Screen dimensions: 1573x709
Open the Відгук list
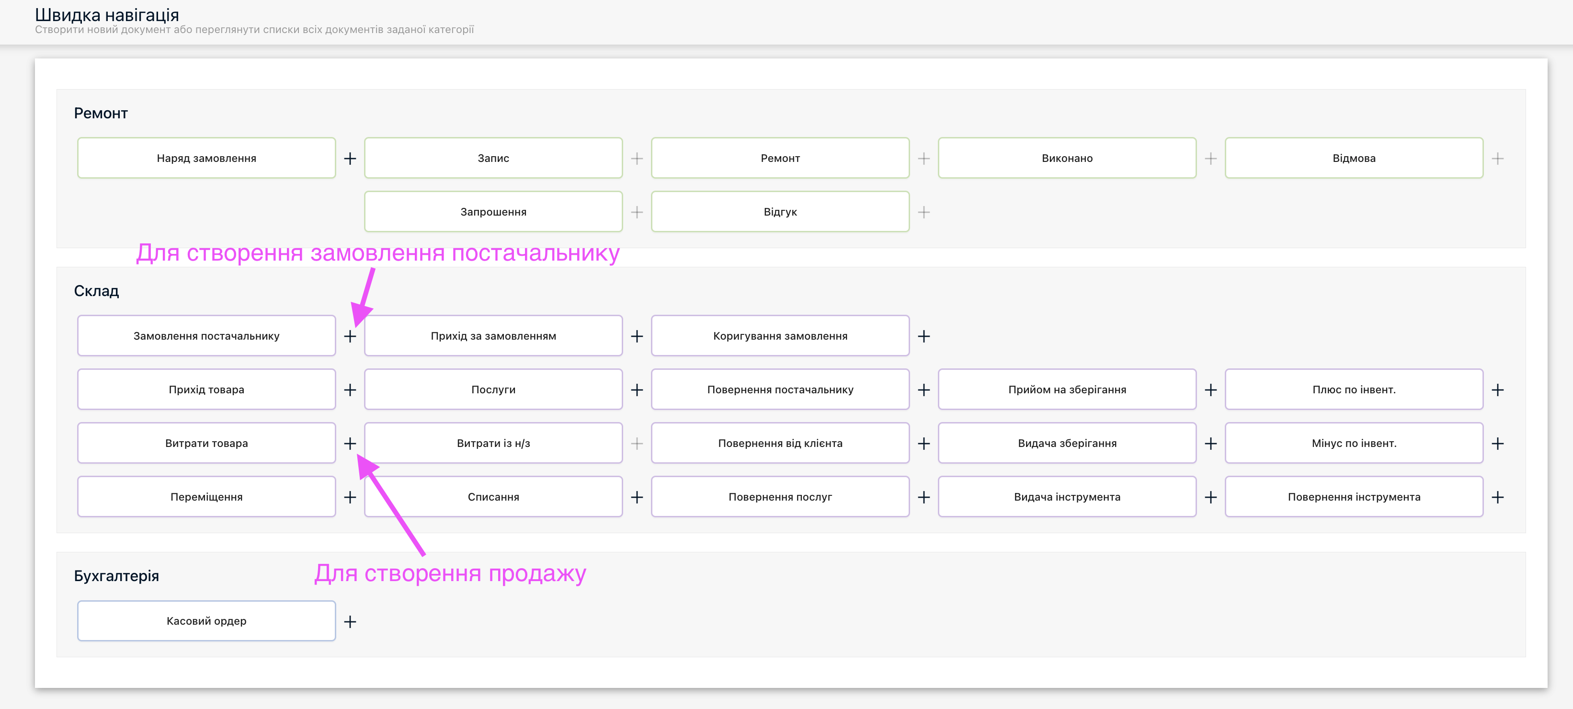[780, 212]
